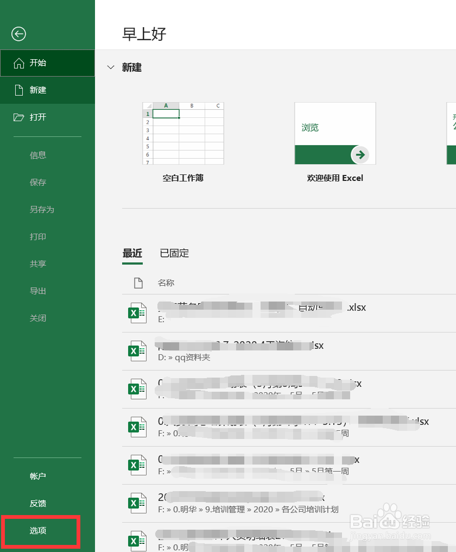This screenshot has height=552, width=456.
Task: Open Excel 选项 settings
Action: click(38, 532)
